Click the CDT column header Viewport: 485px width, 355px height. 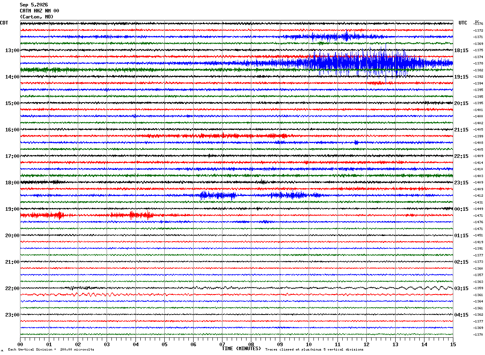pos(4,23)
